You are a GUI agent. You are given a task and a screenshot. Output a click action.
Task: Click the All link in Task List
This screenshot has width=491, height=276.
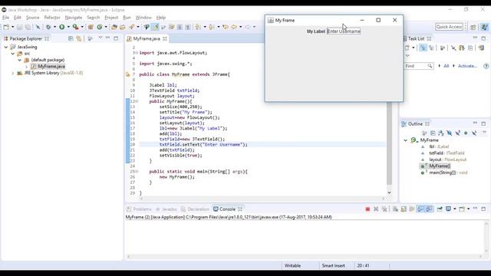point(447,66)
